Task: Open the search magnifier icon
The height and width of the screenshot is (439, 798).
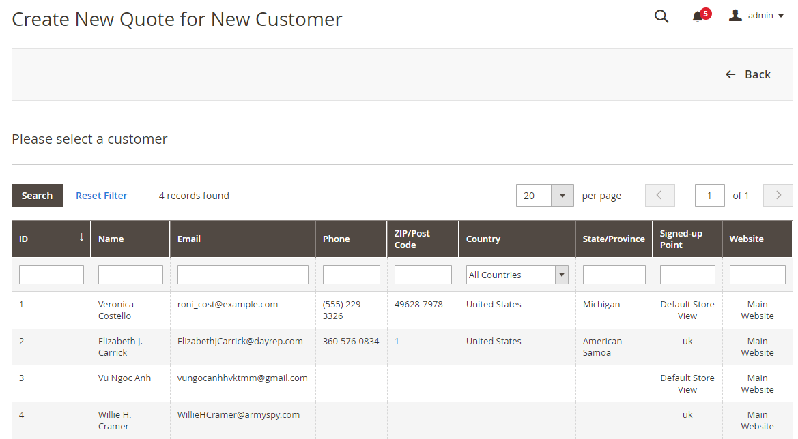Action: 661,16
